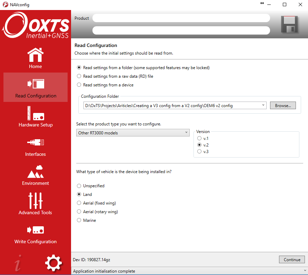
Task: Select Marine vehicle type
Action: (79, 220)
